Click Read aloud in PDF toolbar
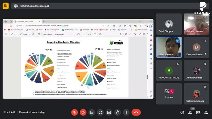This screenshot has width=212, height=119. click(47, 34)
